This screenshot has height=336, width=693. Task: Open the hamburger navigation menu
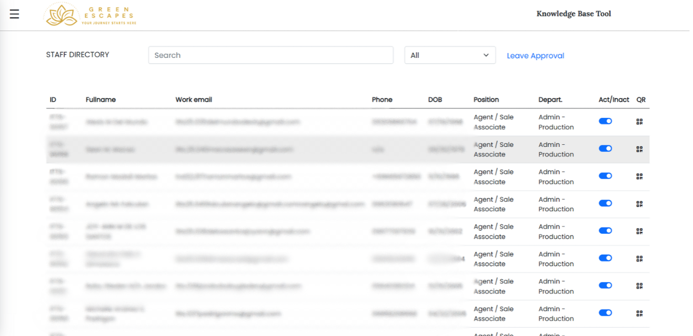click(x=14, y=14)
